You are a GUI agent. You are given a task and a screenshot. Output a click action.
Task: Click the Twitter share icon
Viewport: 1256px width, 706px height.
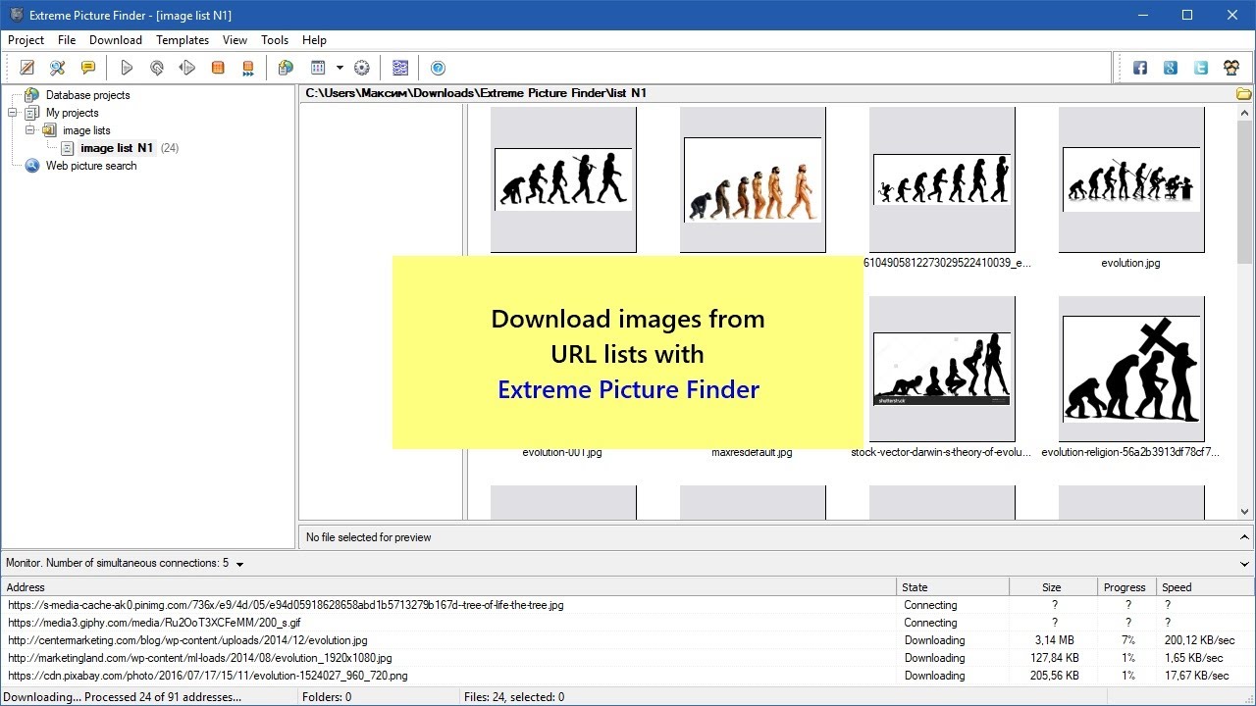(x=1201, y=68)
